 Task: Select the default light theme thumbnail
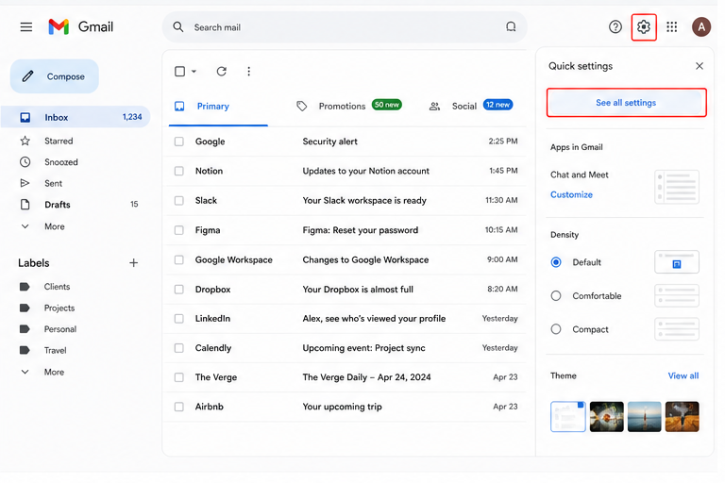pyautogui.click(x=567, y=416)
